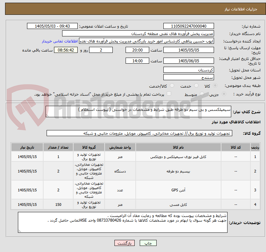Choose the جزیی purchase process radio

pos(224,94)
